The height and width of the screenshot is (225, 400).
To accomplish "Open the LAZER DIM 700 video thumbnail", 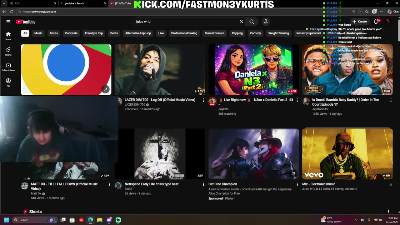I will [160, 70].
